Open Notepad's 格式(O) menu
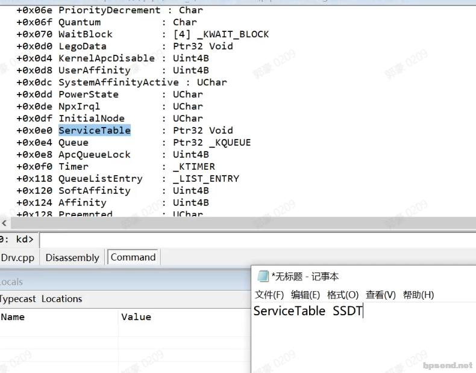This screenshot has height=373, width=476. coord(343,295)
